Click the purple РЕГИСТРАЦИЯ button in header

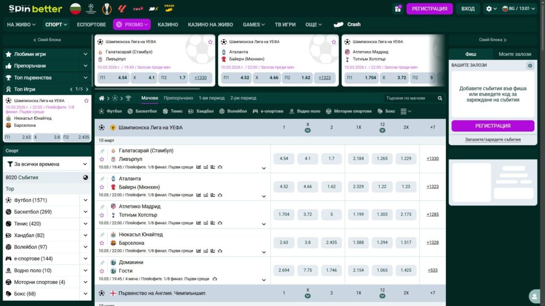tap(429, 8)
